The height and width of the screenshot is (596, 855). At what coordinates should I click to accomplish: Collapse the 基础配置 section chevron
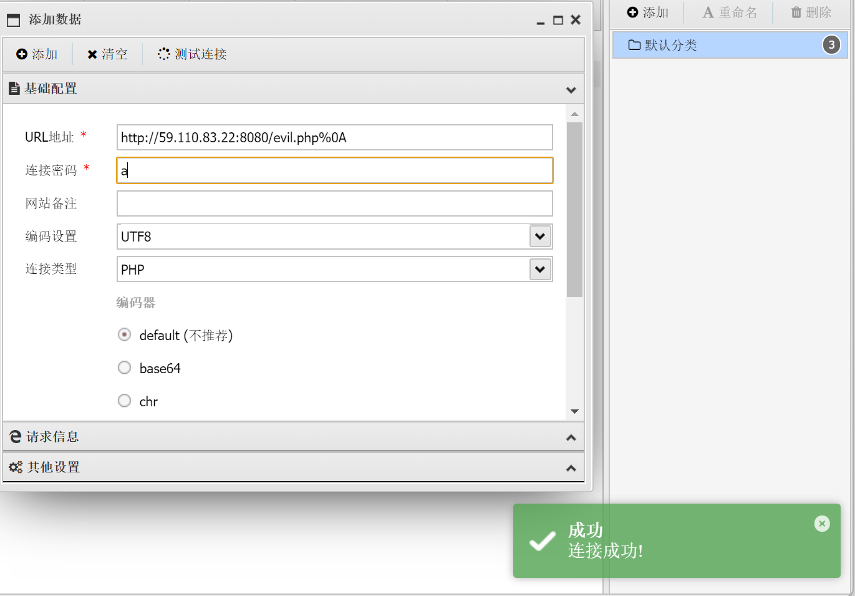(x=571, y=89)
